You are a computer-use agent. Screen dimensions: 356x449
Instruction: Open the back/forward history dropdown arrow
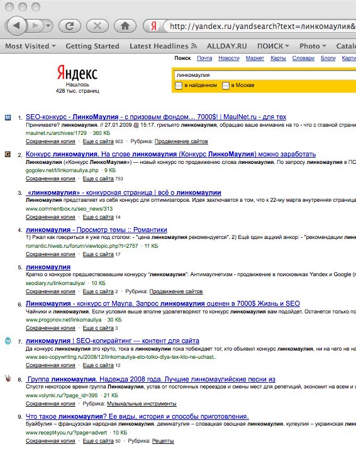pos(48,26)
